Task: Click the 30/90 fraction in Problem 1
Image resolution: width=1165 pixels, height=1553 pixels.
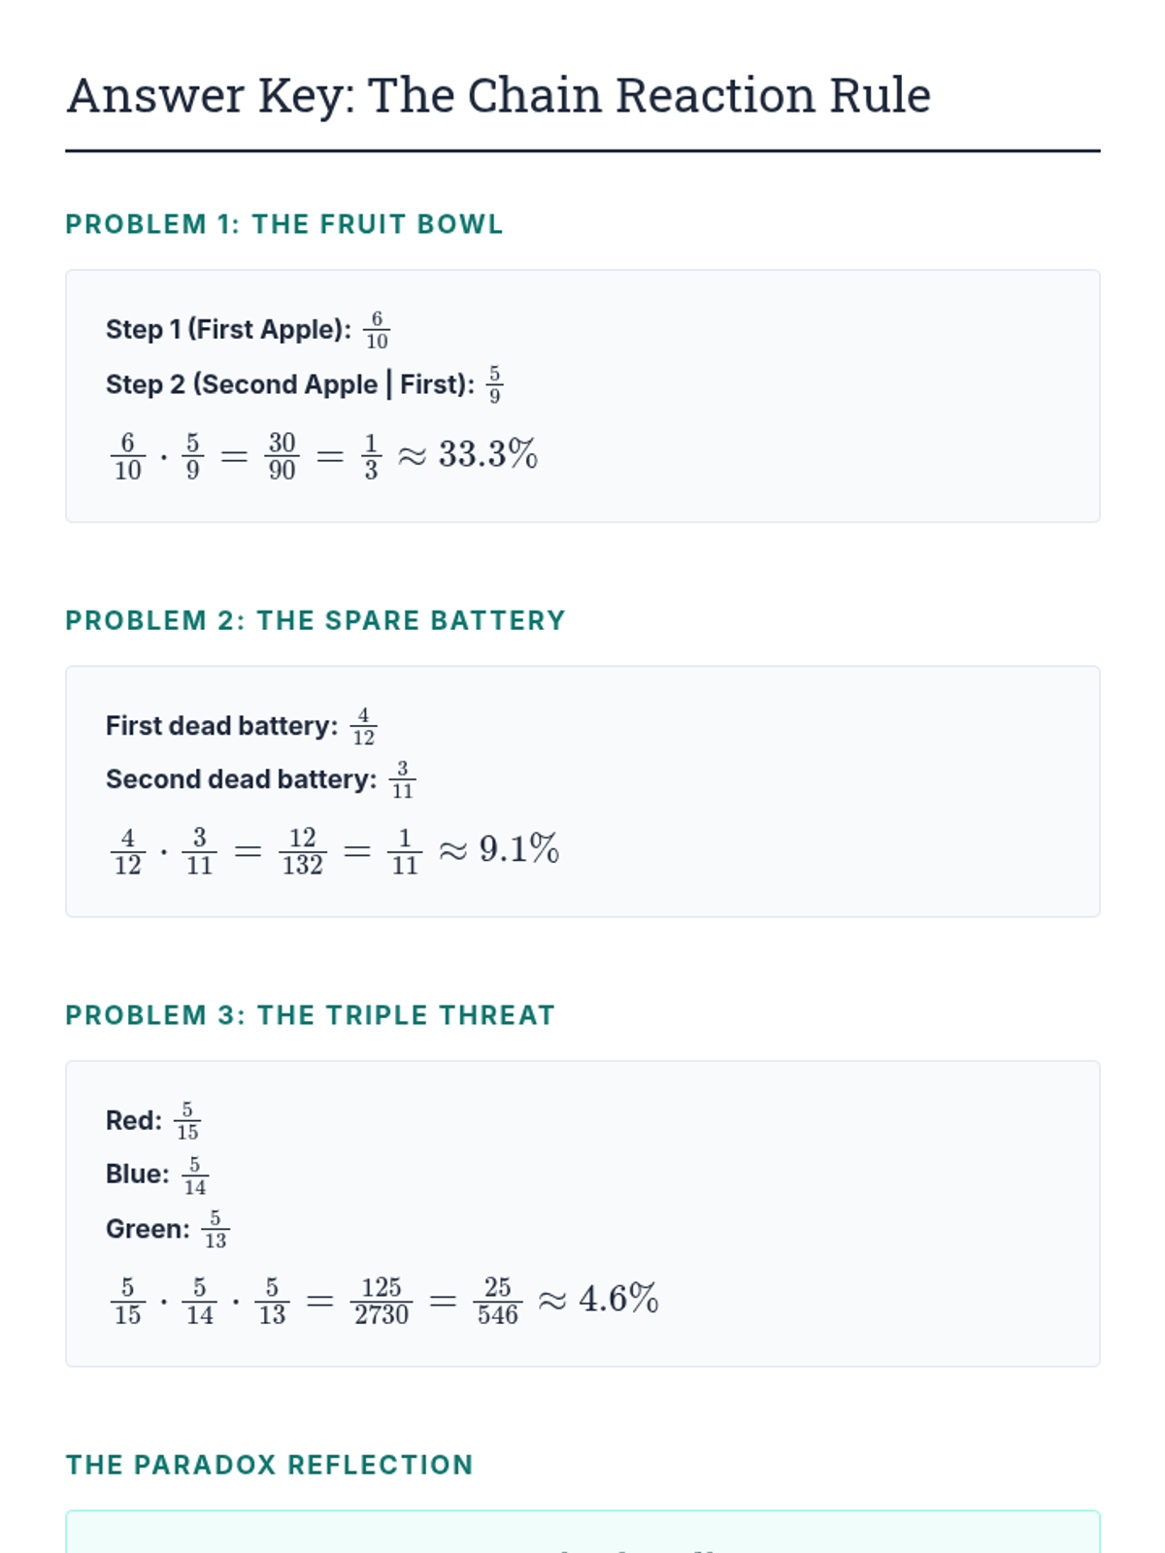Action: [282, 456]
